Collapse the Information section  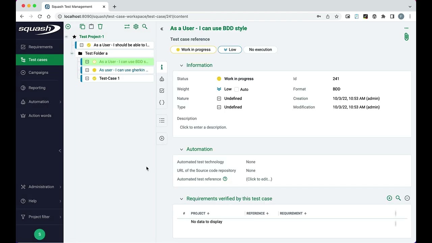click(182, 65)
